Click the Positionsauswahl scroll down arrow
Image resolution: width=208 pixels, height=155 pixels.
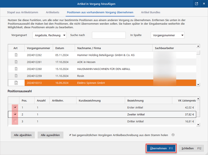click(x=198, y=125)
